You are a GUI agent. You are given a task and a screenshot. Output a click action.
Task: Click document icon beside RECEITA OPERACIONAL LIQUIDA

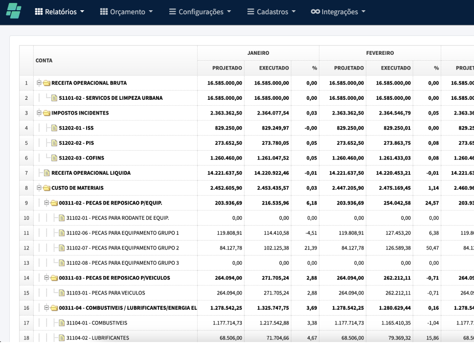(47, 173)
